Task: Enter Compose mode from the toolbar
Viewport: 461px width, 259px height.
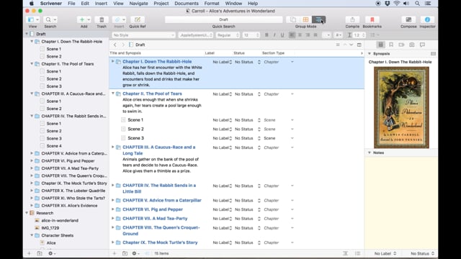Action: click(x=408, y=19)
